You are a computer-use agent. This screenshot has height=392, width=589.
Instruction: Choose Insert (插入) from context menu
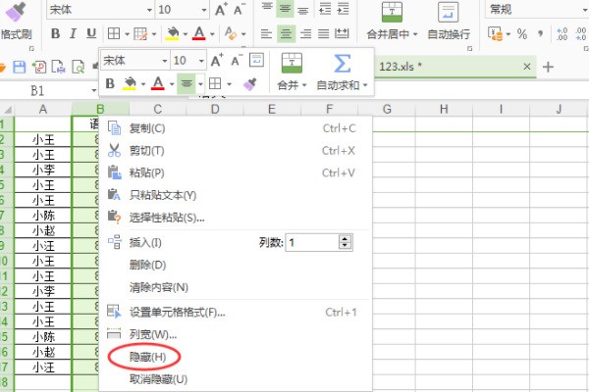pos(145,243)
